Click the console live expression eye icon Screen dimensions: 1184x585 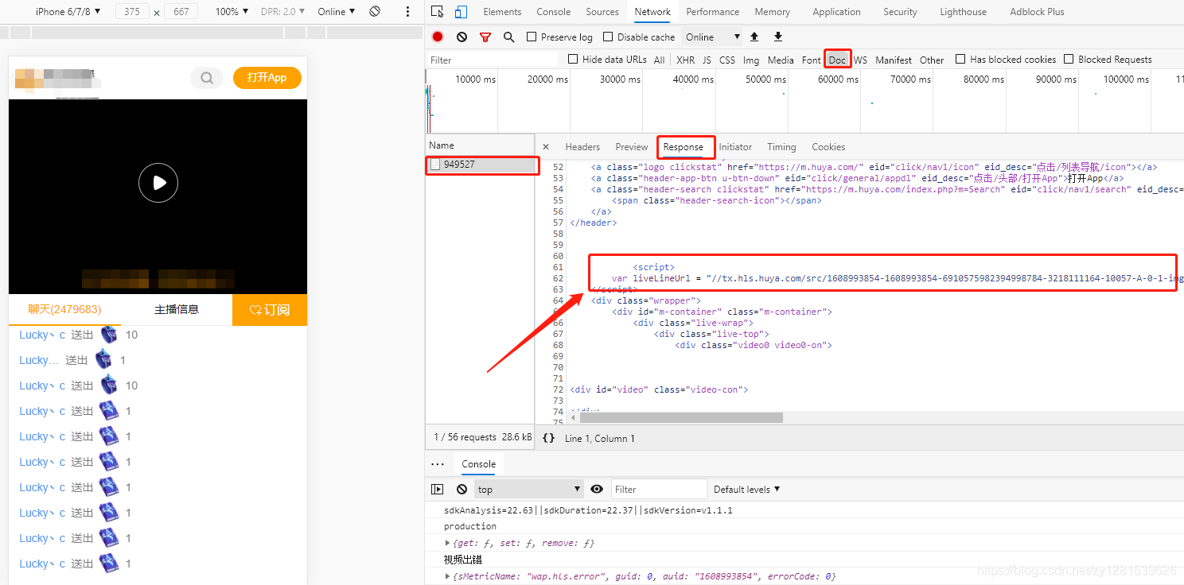coord(597,489)
